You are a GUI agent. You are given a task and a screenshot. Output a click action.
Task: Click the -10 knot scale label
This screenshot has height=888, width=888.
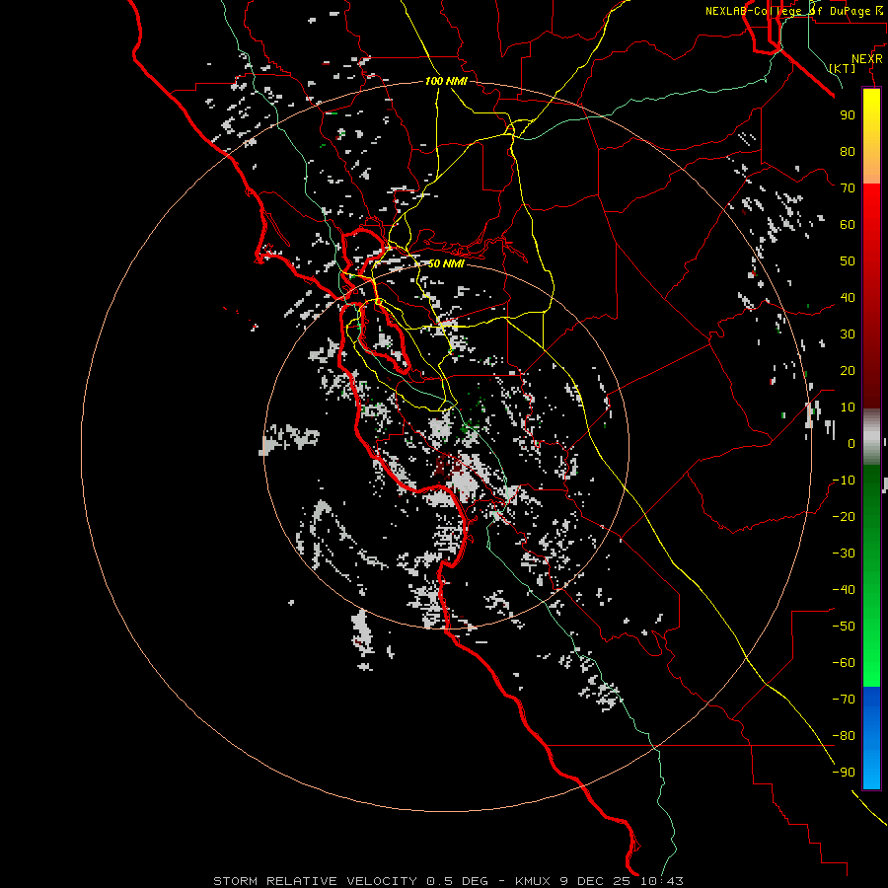coord(844,481)
